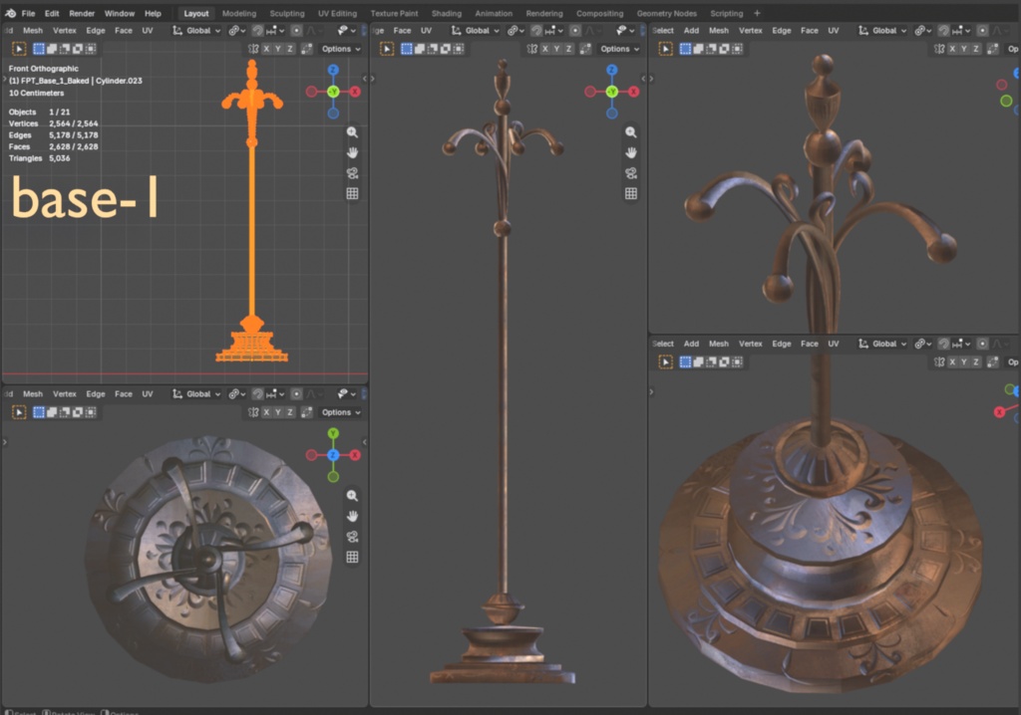Viewport: 1021px width, 715px height.
Task: Select the box-select tool icon in Front Orthographic viewport
Action: [x=39, y=49]
